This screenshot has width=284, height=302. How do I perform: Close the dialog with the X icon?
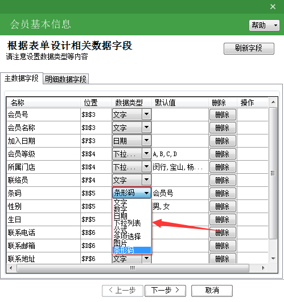(273, 7)
